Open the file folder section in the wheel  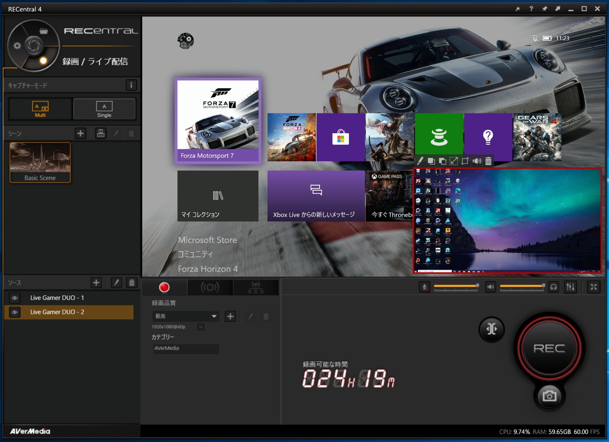pyautogui.click(x=43, y=31)
